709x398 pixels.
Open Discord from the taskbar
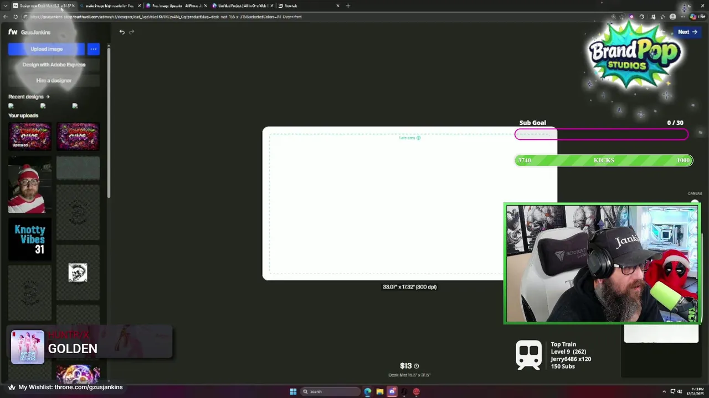click(392, 392)
